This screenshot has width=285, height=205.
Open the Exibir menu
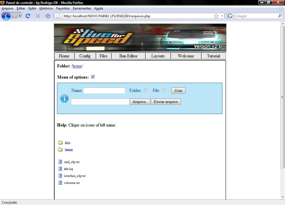pos(32,8)
